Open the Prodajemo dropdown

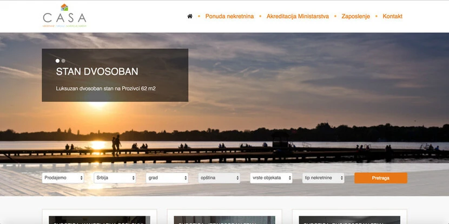tap(63, 178)
